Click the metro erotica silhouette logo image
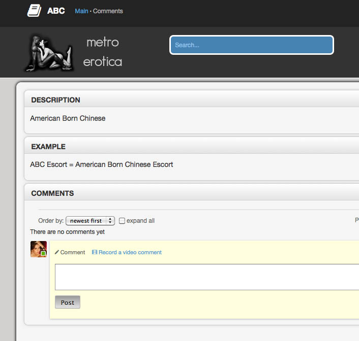Image resolution: width=359 pixels, height=341 pixels. 49,52
